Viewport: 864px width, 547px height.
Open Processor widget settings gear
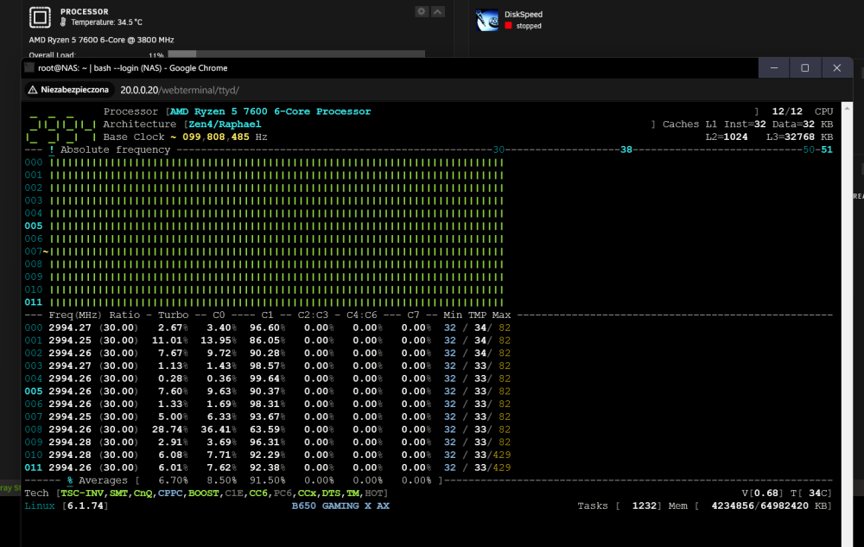[422, 11]
